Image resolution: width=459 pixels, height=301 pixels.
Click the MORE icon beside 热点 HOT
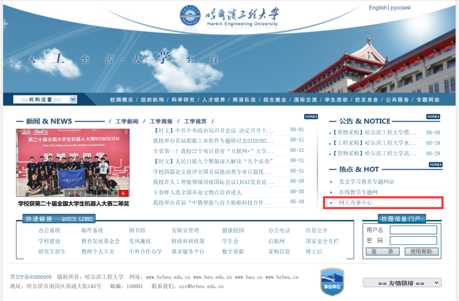point(435,164)
